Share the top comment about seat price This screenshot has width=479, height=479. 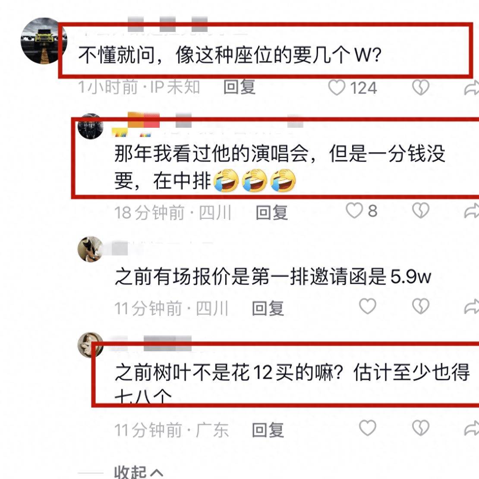(x=472, y=88)
